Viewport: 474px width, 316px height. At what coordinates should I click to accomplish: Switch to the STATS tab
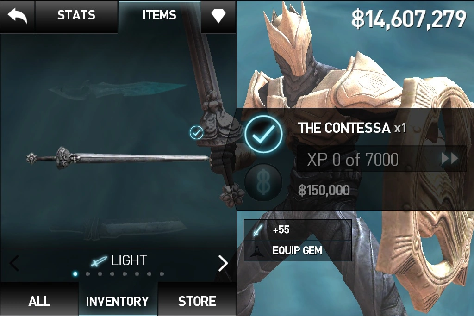point(76,15)
